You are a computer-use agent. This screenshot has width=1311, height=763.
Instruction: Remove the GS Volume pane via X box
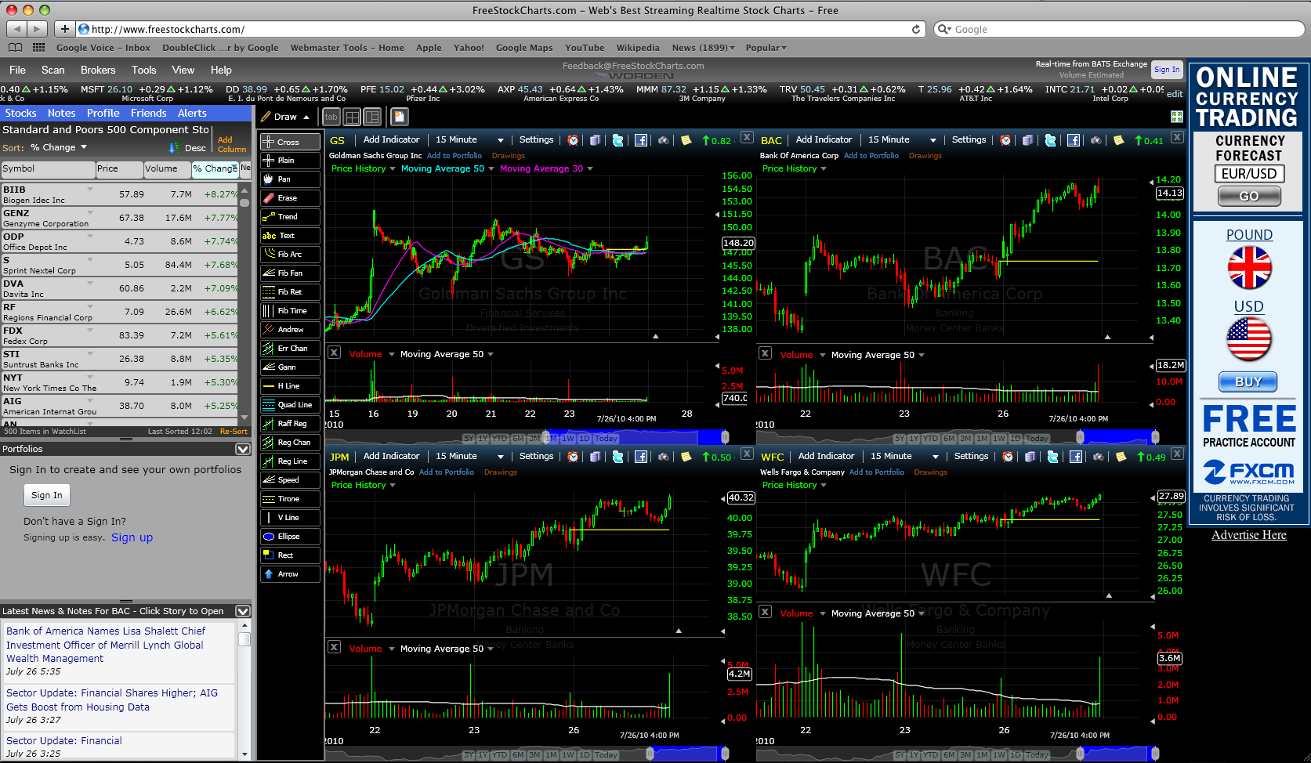(334, 353)
